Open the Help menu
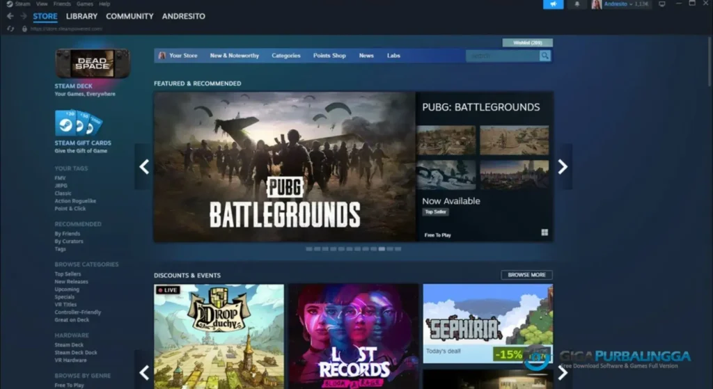Viewport: 713px width, 389px height. 104,4
